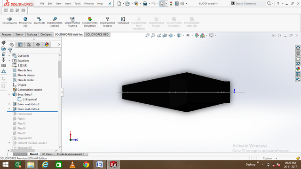
Task: Click the New document icon
Action: 119,3
